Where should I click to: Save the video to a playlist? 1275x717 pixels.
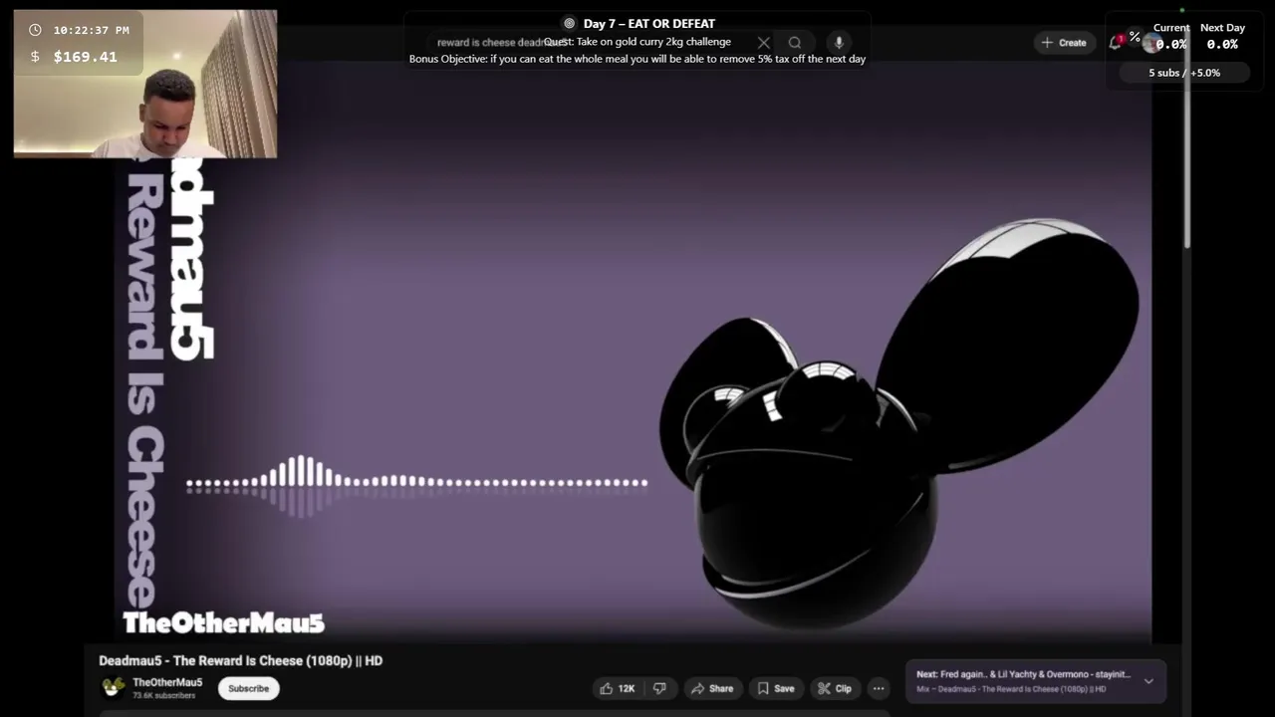coord(775,688)
